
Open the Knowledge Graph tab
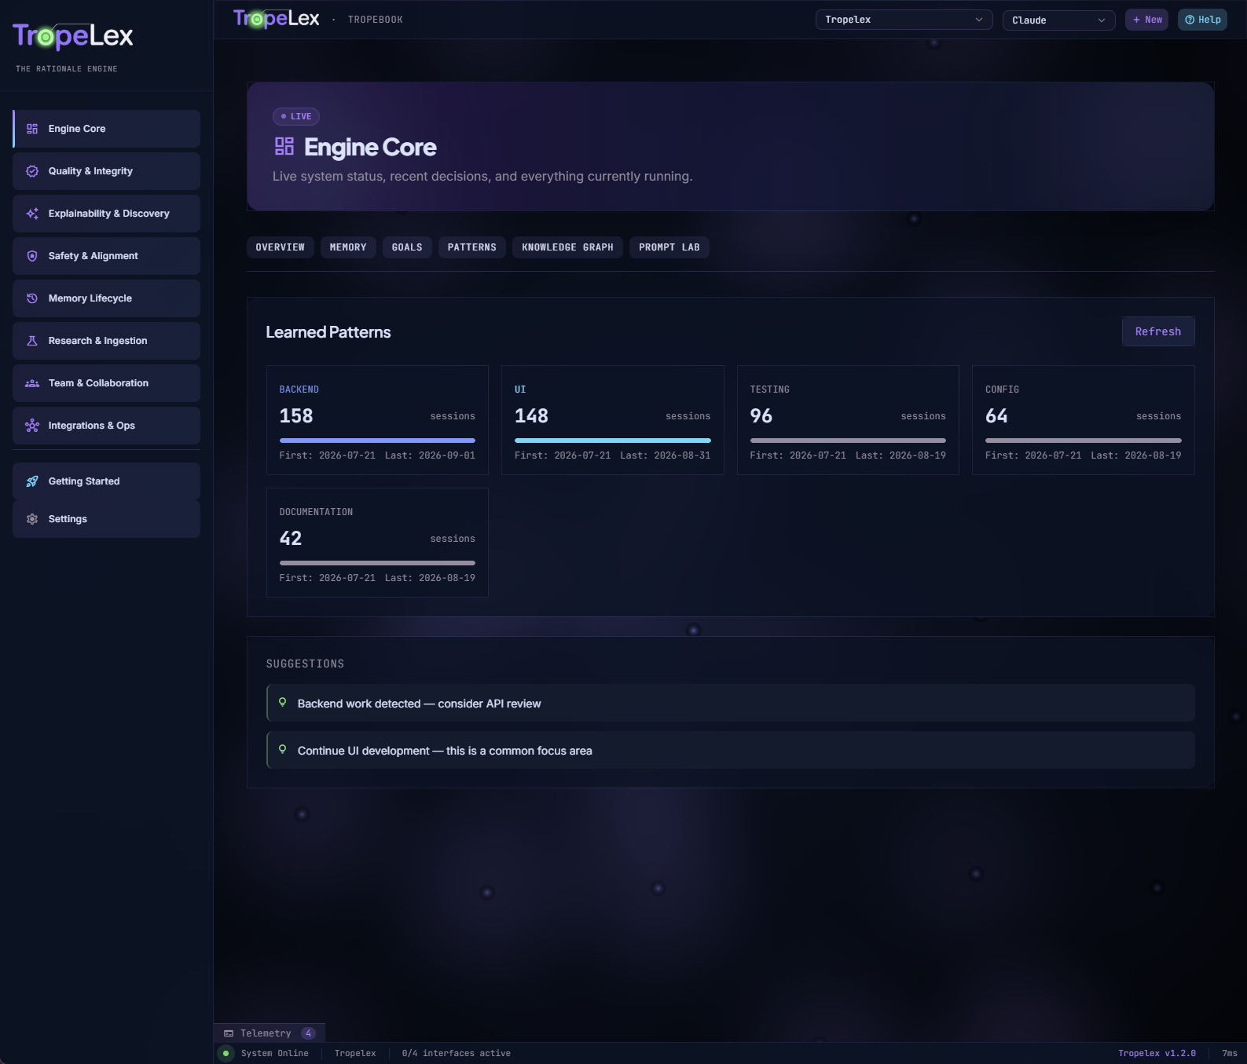568,247
